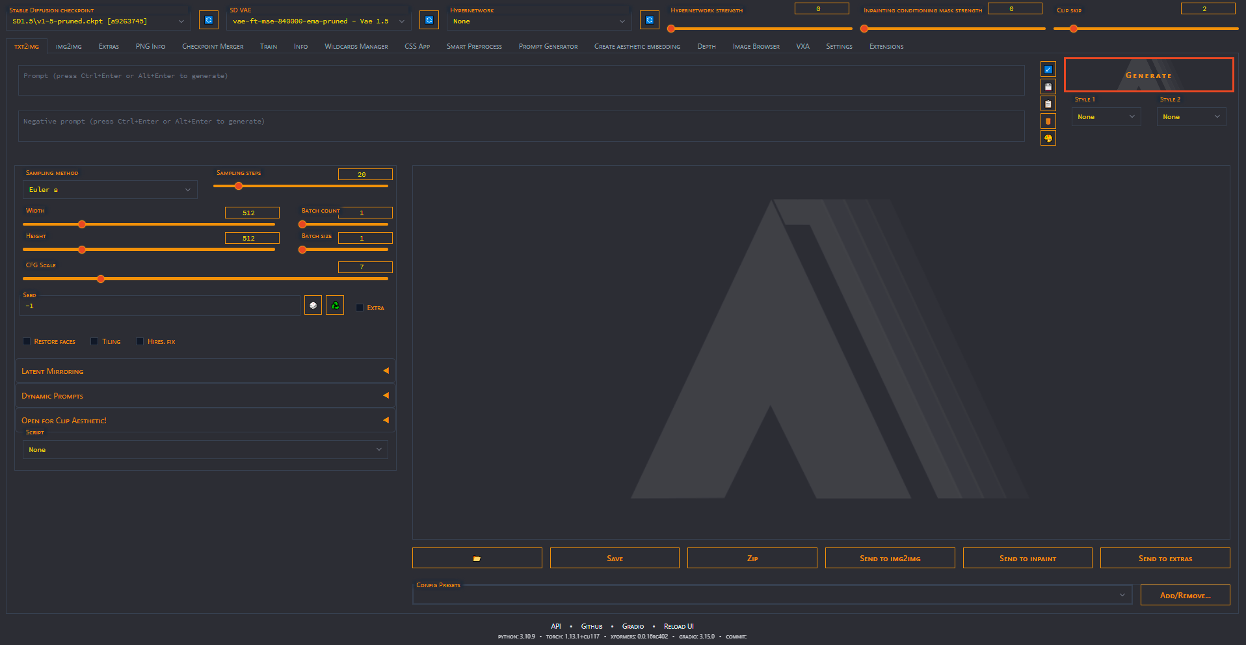
Task: Adjust the Sampling steps slider
Action: coord(301,186)
